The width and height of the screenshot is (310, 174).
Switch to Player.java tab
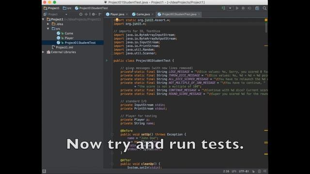pos(117,14)
